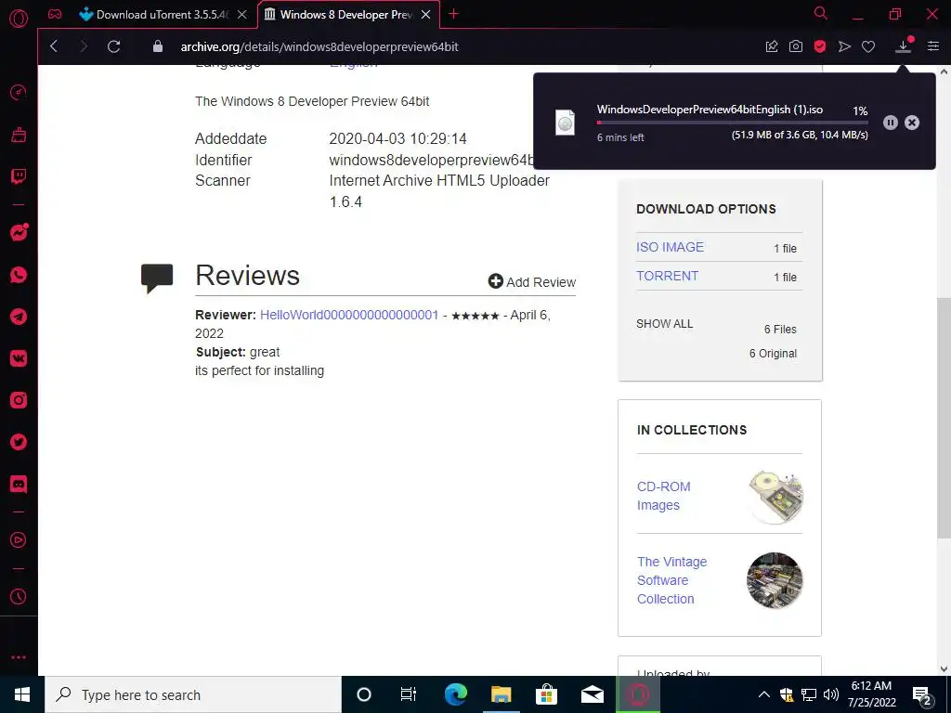Open Easy Setup menu icon

click(x=933, y=46)
